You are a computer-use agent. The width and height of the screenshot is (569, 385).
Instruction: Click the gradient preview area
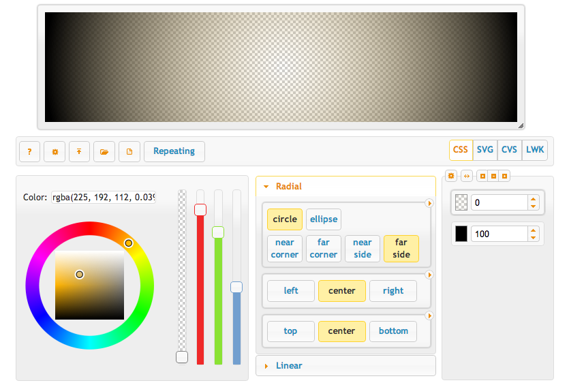(281, 67)
